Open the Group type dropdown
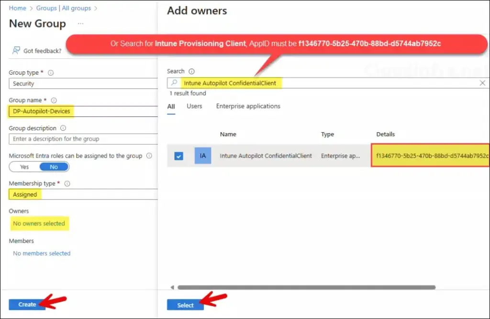Screen dimensions: 490x319 [82, 83]
